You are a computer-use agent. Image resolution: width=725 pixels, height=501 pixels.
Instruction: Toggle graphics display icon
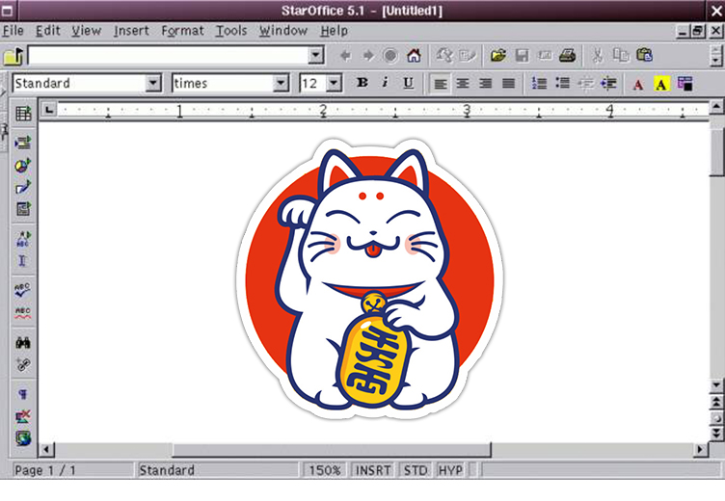[23, 416]
